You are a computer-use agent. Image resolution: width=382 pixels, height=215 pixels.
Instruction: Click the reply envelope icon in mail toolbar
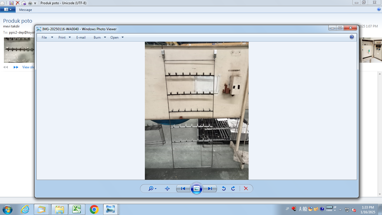[x=24, y=3]
